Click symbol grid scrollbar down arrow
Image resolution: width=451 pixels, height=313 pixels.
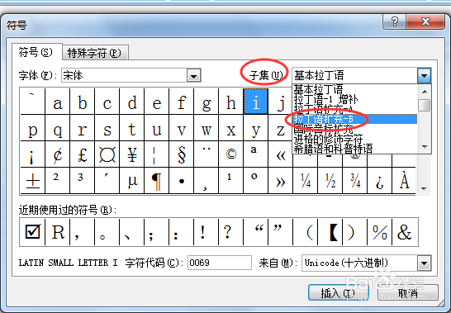424,189
